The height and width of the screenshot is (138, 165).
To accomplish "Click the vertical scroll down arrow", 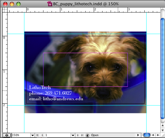I will [x=163, y=130].
